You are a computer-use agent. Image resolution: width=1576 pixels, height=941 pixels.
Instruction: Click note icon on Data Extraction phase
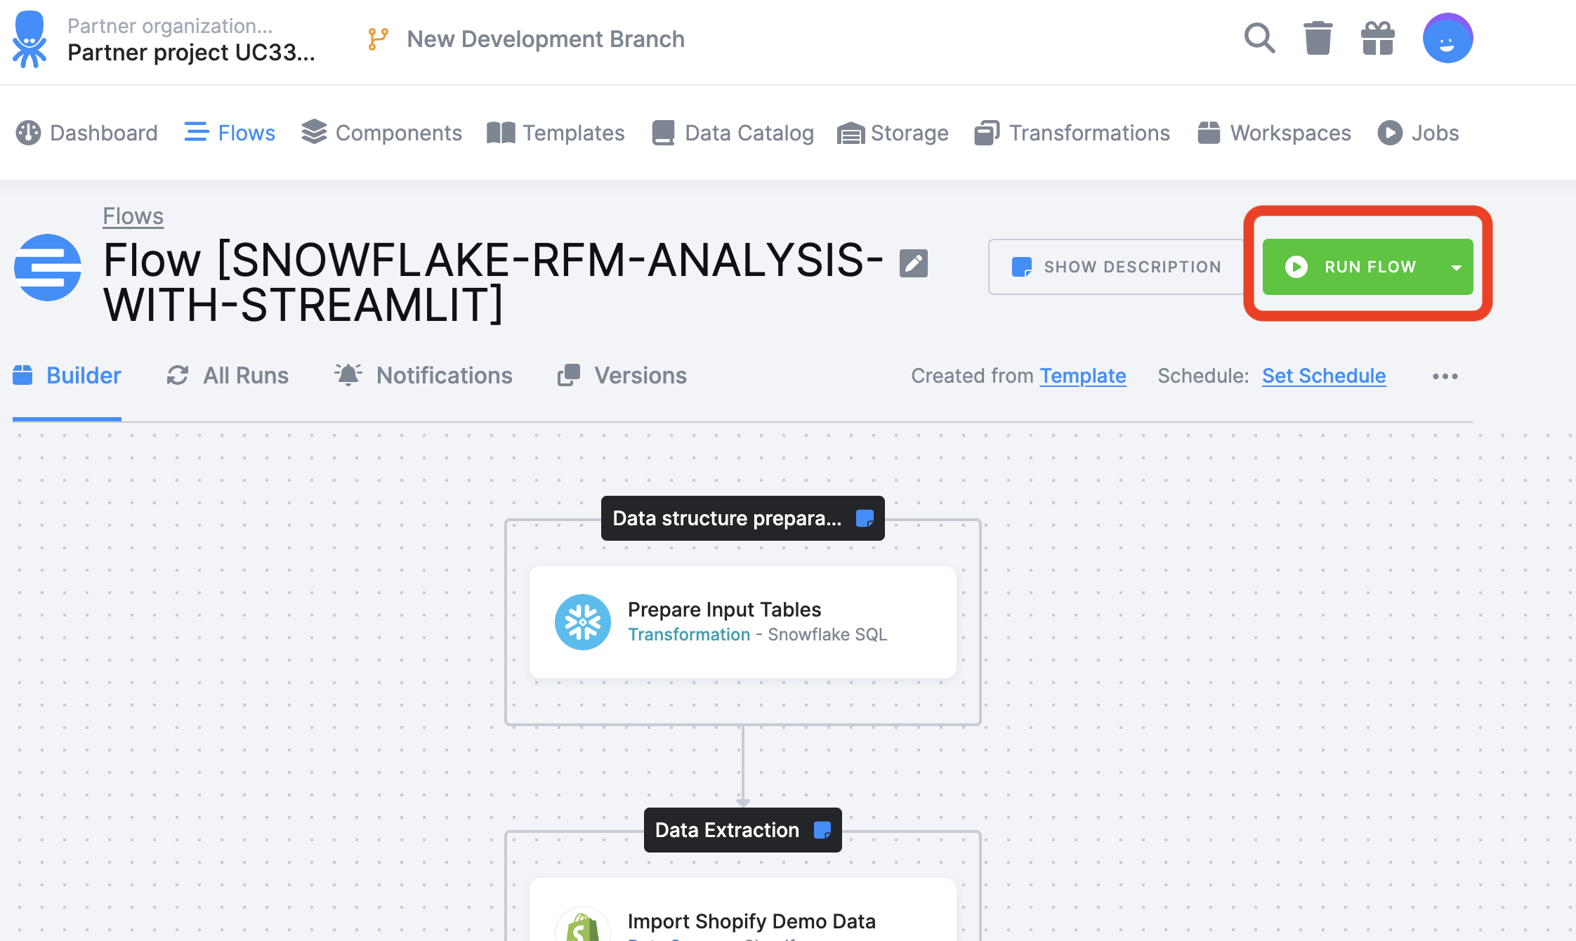[822, 830]
